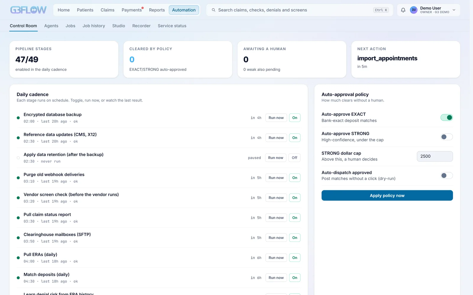Click the Pull ERAs status dot
Screen dimensions: 473x295
pyautogui.click(x=18, y=258)
